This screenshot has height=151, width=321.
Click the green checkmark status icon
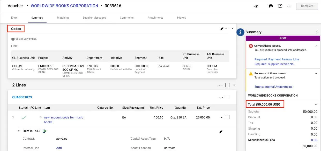click(24, 117)
